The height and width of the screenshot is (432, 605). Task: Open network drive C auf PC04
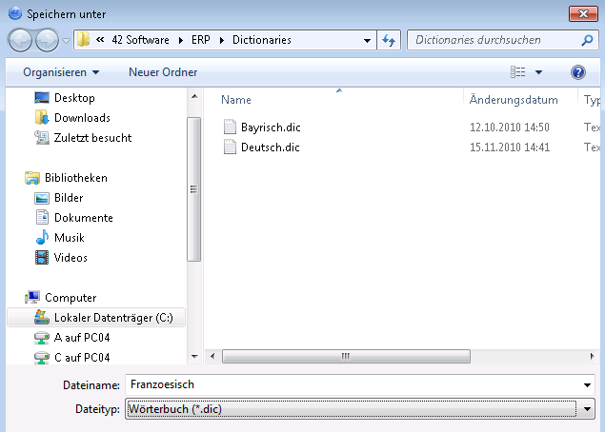(82, 358)
